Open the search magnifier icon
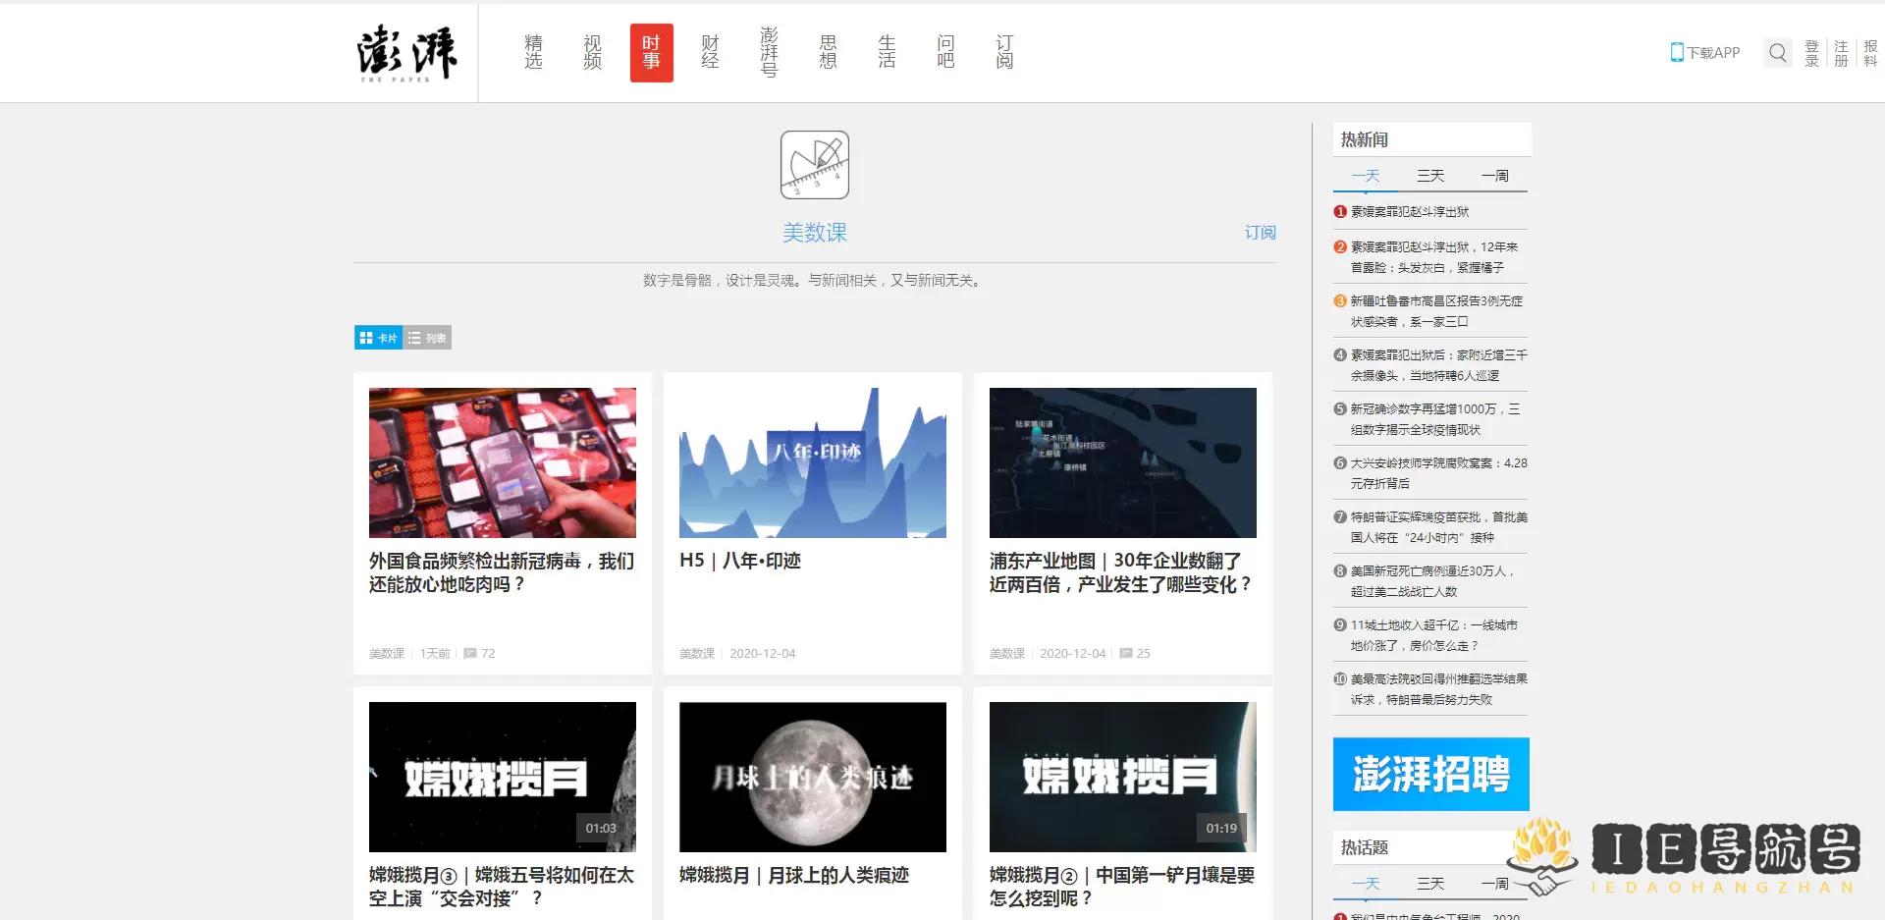 pos(1777,53)
